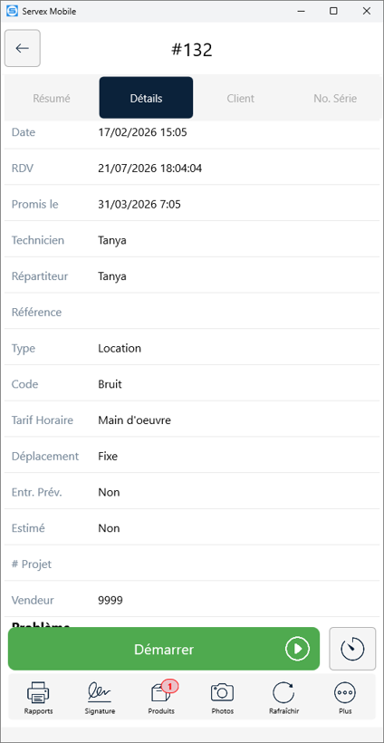
Task: Click the Vendeur 9999 row
Action: pos(192,601)
